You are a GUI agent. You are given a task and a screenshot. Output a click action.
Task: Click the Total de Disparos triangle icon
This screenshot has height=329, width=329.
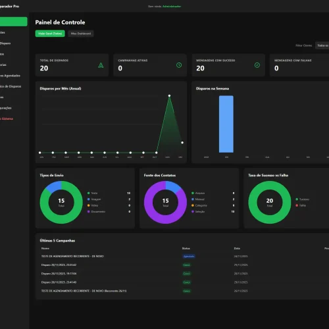click(x=101, y=65)
